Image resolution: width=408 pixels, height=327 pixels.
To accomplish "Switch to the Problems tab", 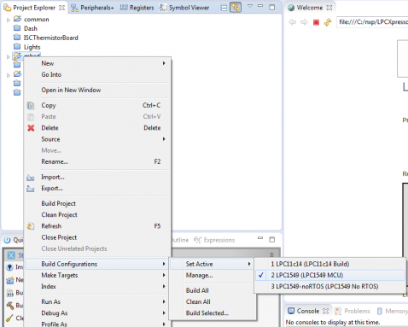I will 353,311.
